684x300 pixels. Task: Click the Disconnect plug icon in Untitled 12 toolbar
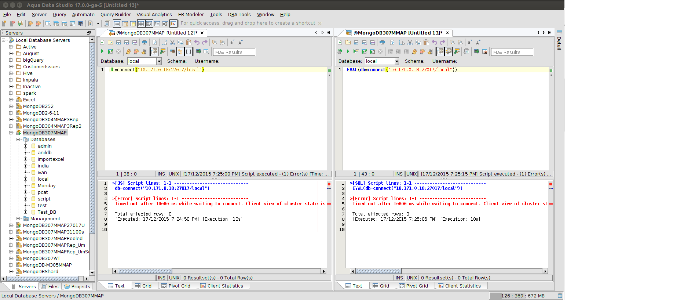pos(136,52)
